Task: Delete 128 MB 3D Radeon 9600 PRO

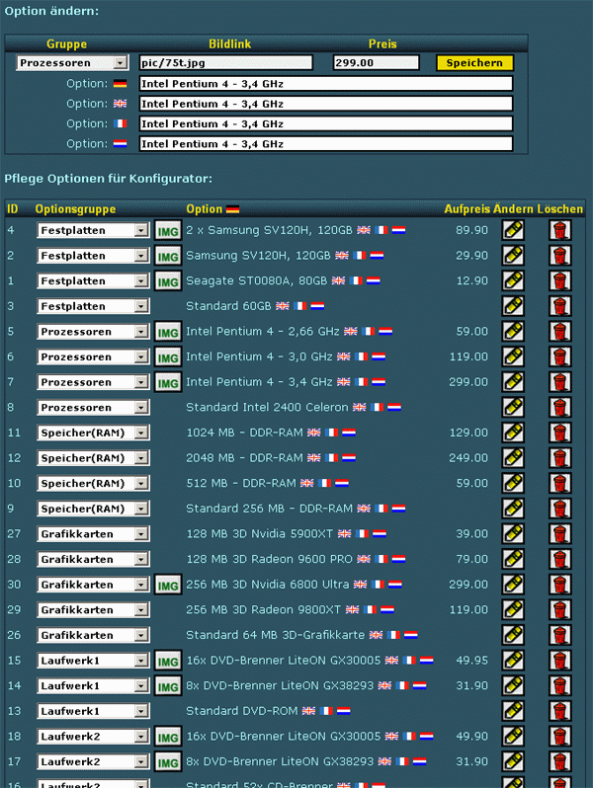Action: click(x=559, y=559)
